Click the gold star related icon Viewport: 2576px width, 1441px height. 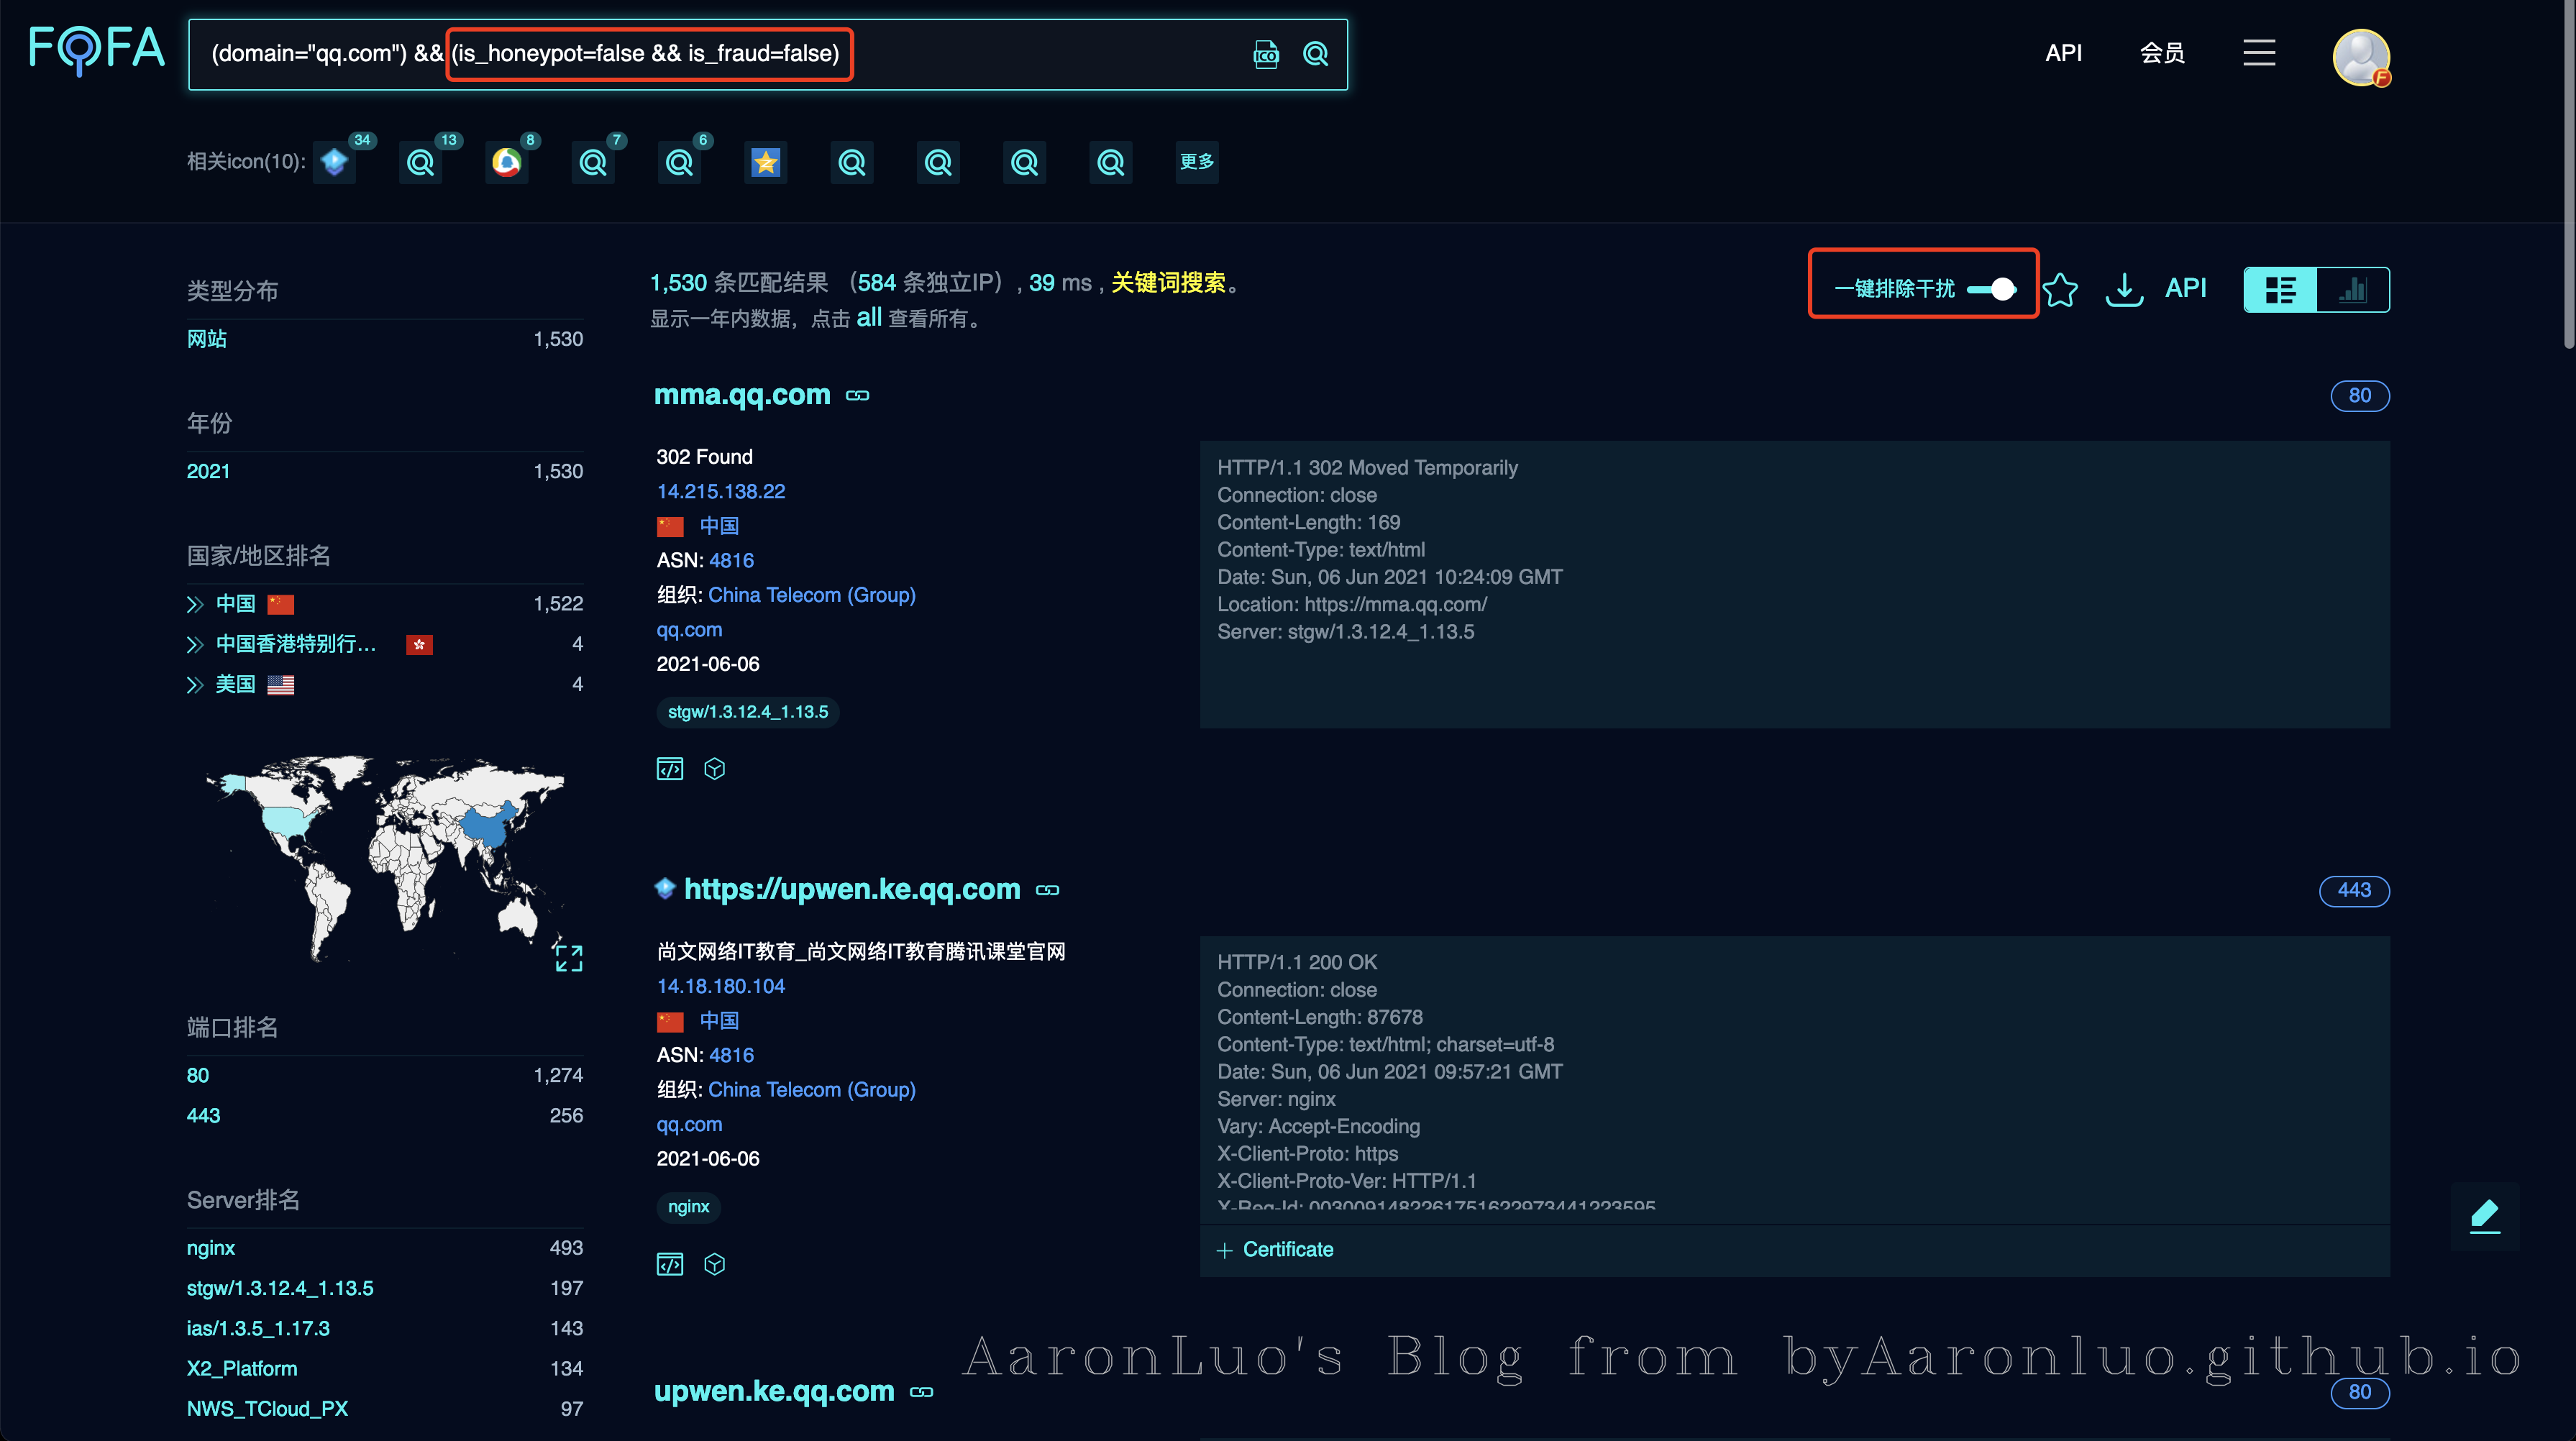(766, 162)
